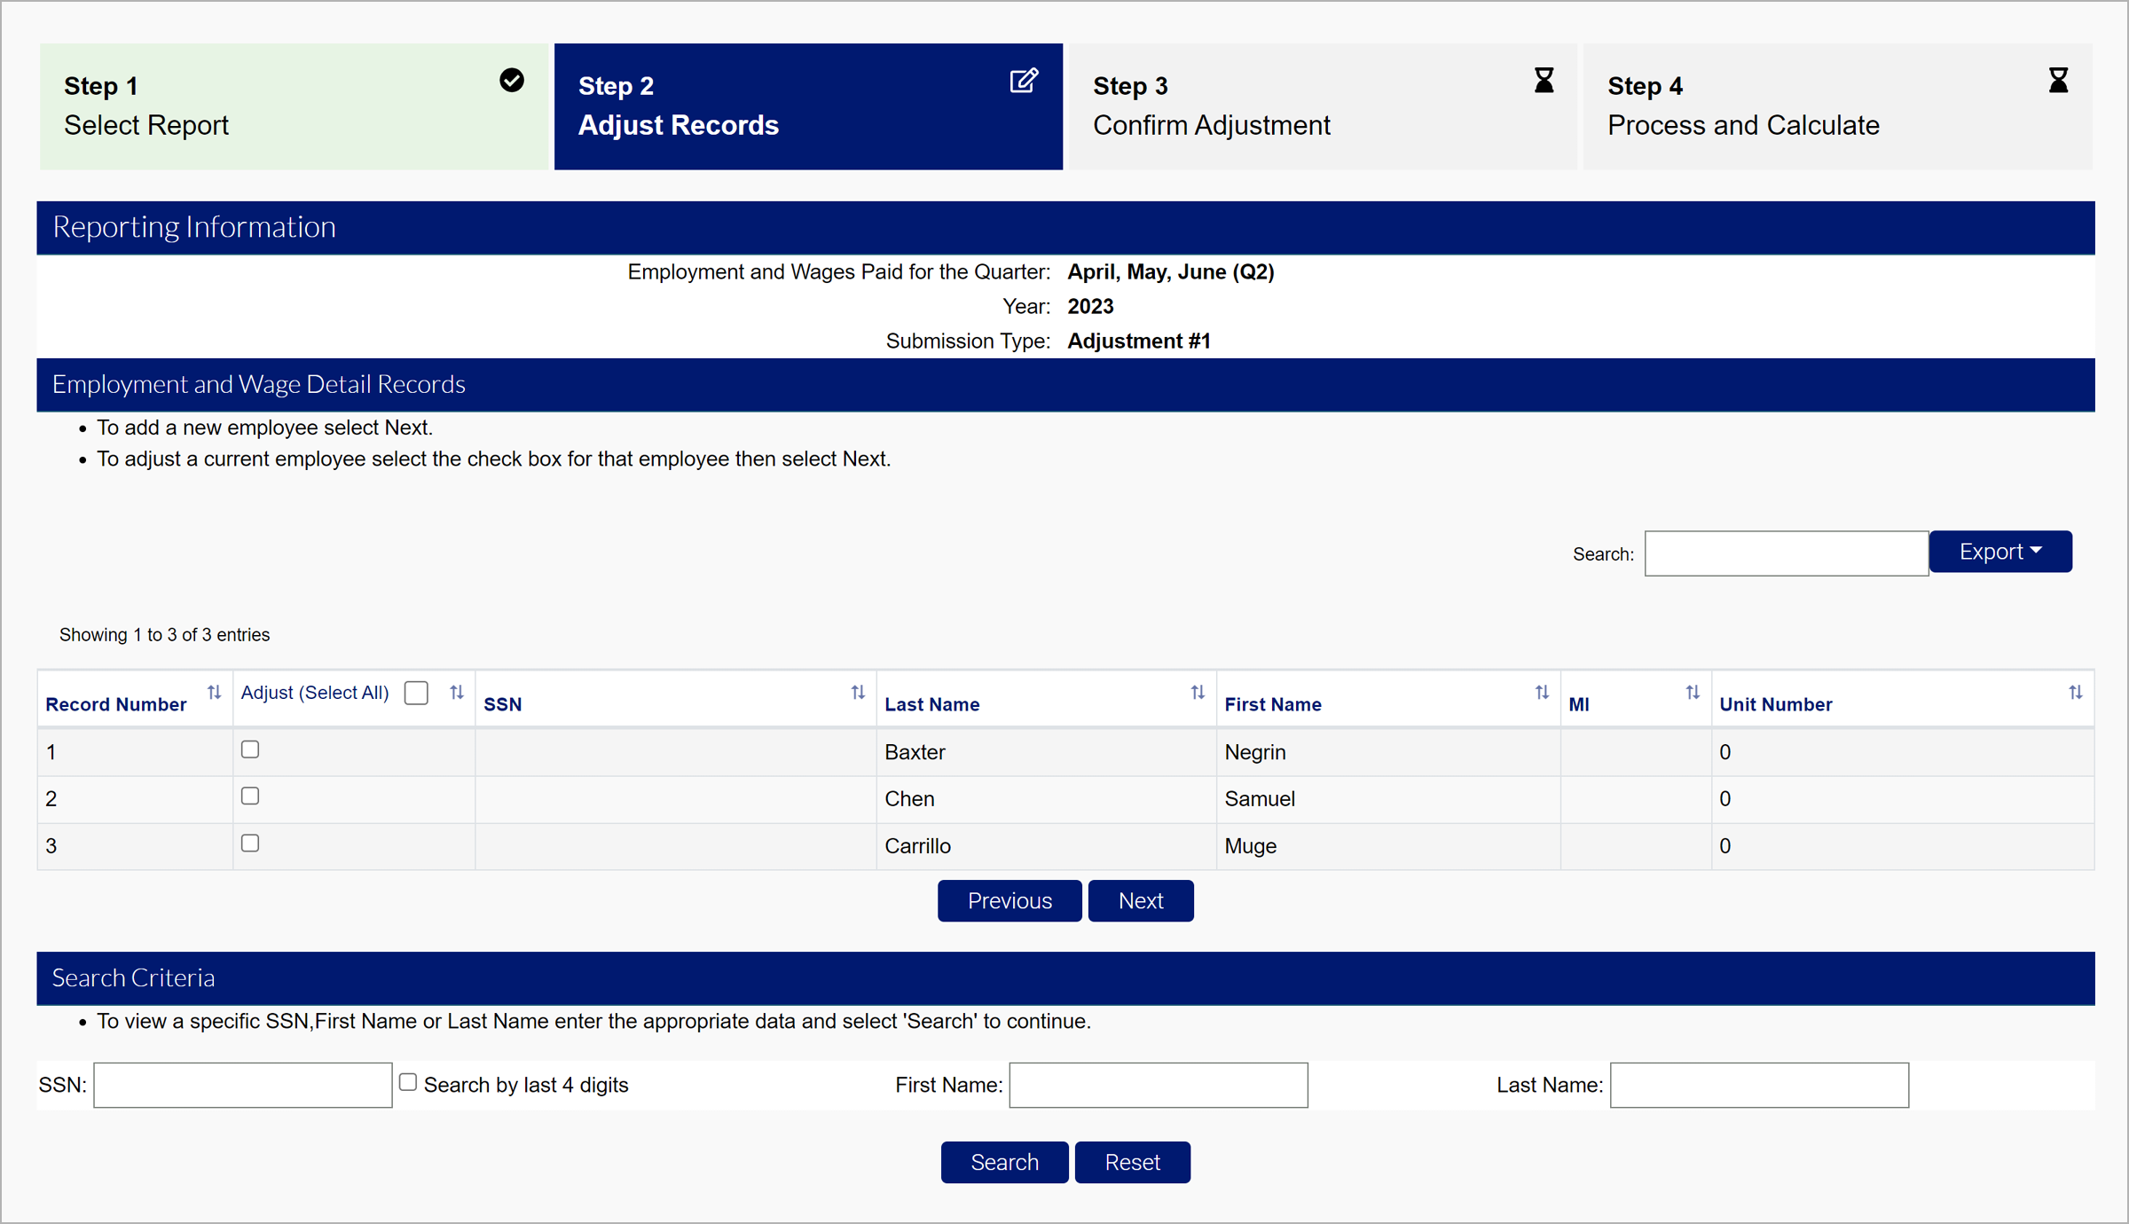The image size is (2129, 1224).
Task: Sort by Unit Number arrows icon
Action: click(x=2075, y=693)
